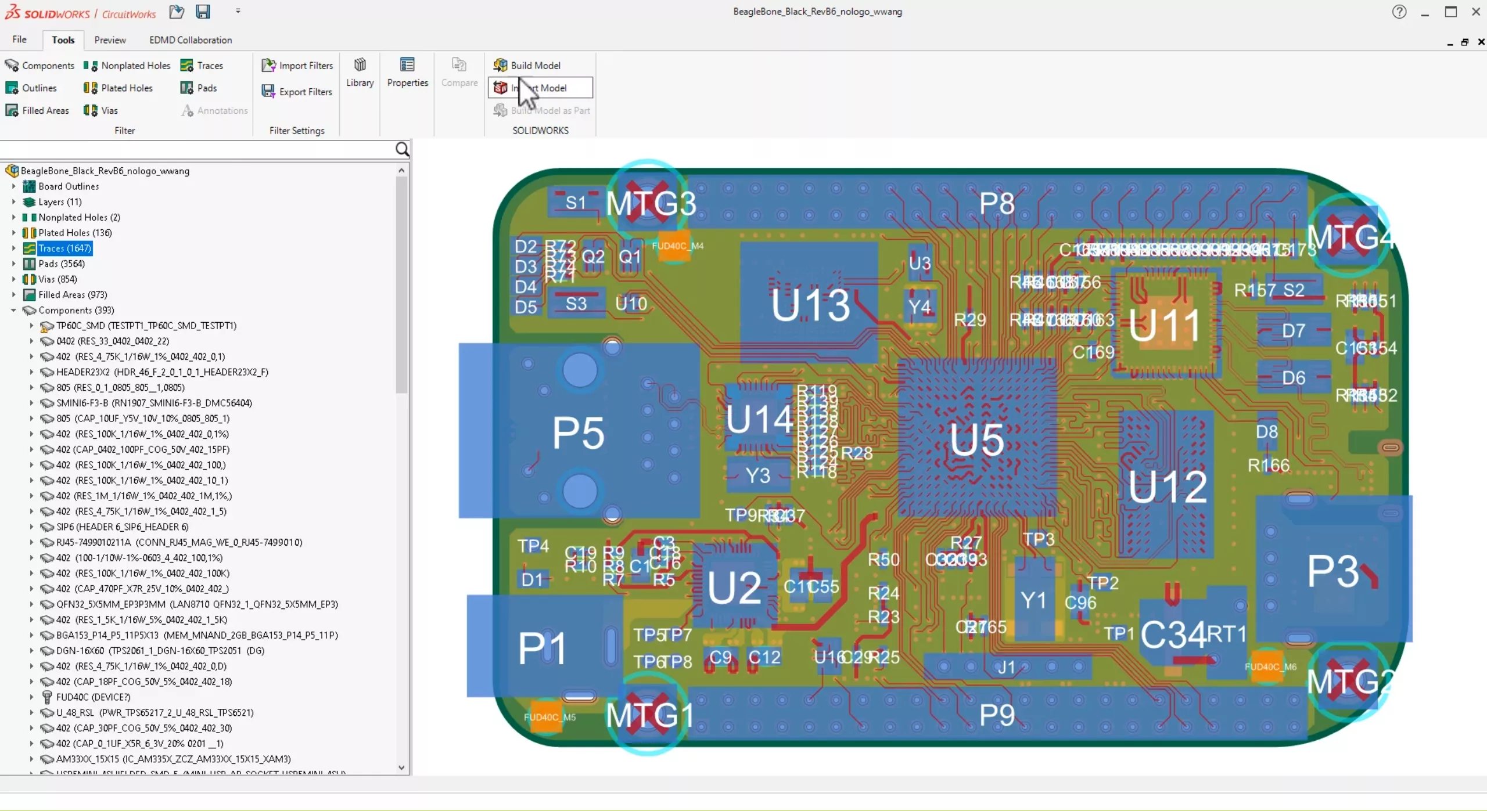This screenshot has width=1487, height=811.
Task: Click the tree scrollbar up arrow
Action: point(401,170)
